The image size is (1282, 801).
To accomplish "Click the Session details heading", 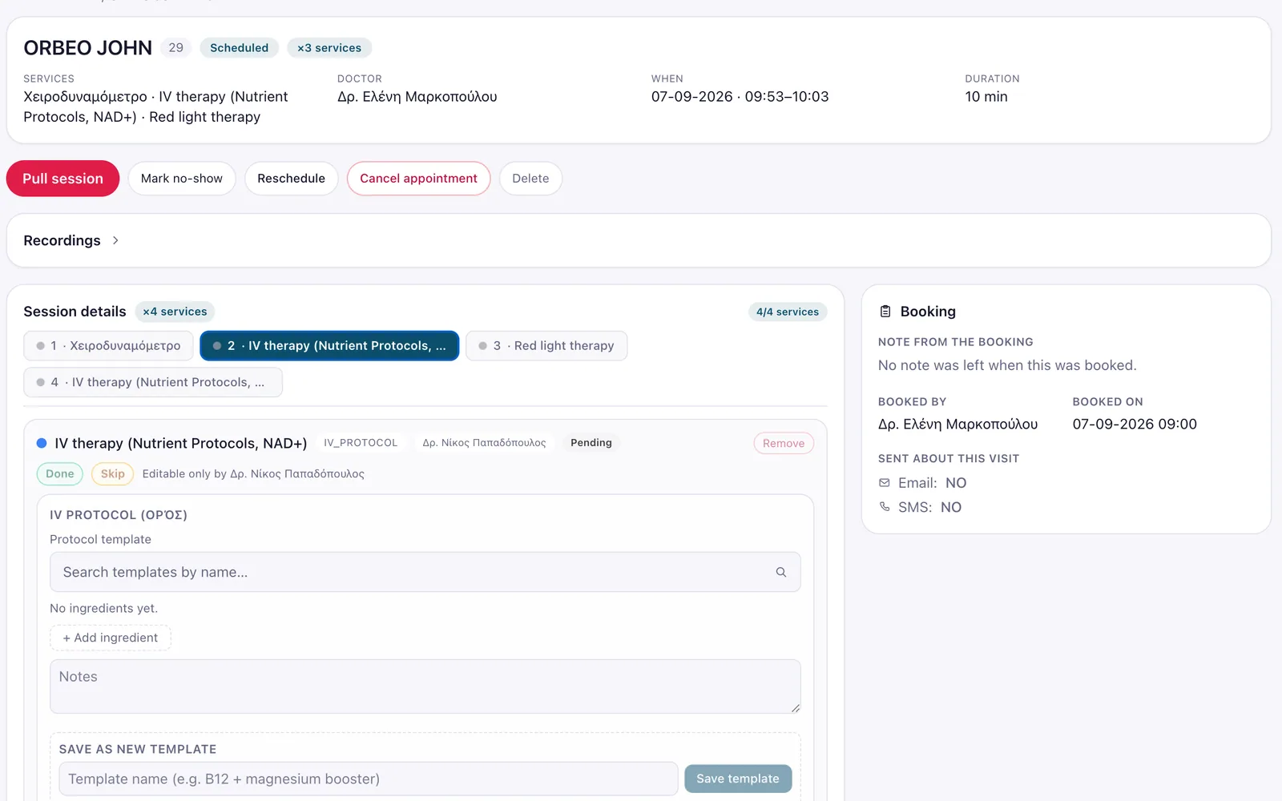I will pos(75,312).
